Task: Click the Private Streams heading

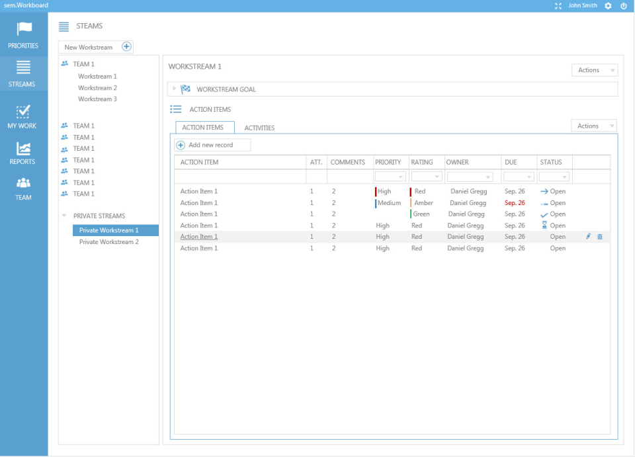Action: pyautogui.click(x=99, y=216)
